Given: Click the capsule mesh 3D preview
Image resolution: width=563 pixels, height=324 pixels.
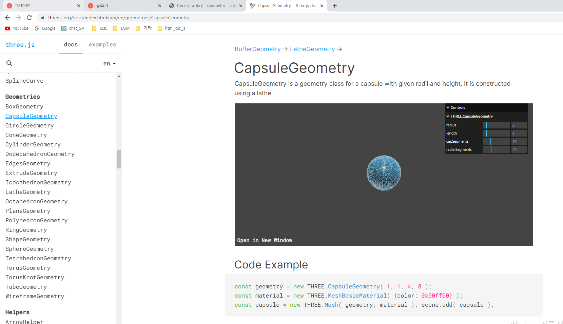Looking at the screenshot, I should coord(384,173).
